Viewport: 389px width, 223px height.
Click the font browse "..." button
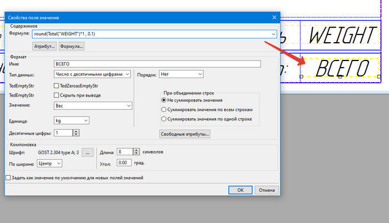click(x=88, y=153)
